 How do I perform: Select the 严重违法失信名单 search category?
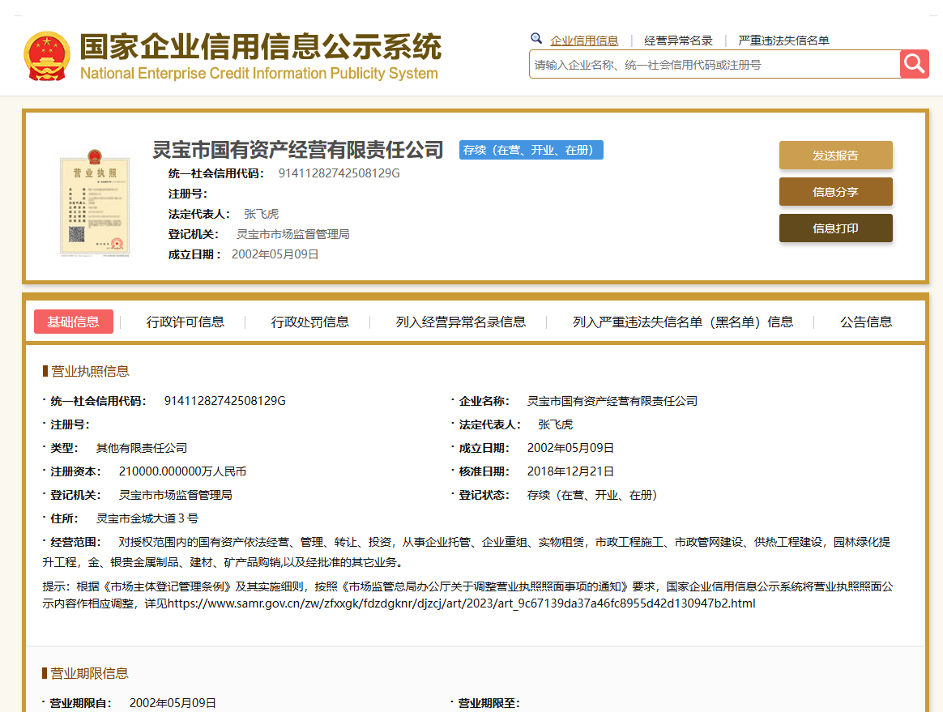(783, 41)
